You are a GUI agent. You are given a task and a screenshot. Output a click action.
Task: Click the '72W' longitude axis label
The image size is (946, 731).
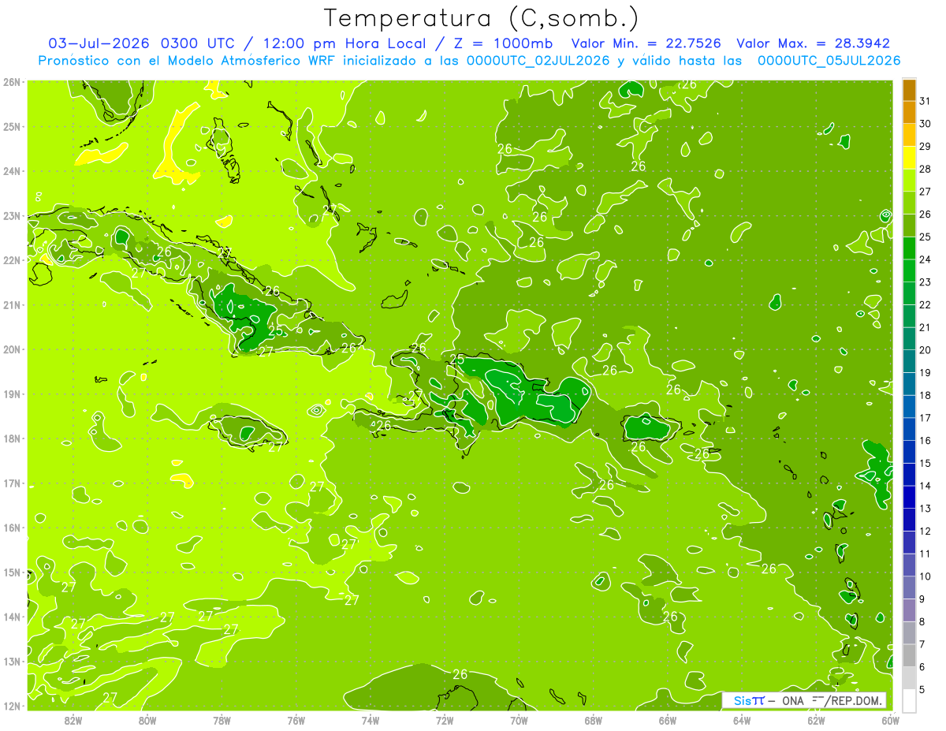pyautogui.click(x=445, y=720)
